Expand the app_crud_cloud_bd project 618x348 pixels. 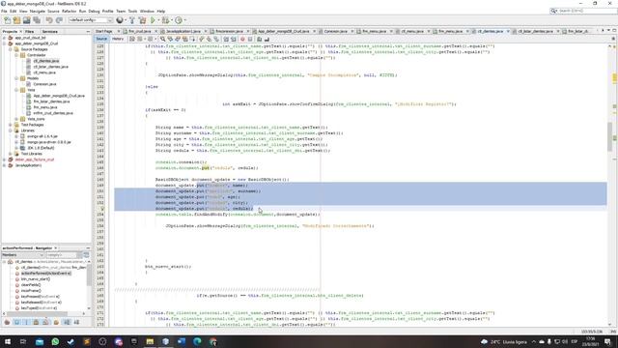(x=4, y=38)
